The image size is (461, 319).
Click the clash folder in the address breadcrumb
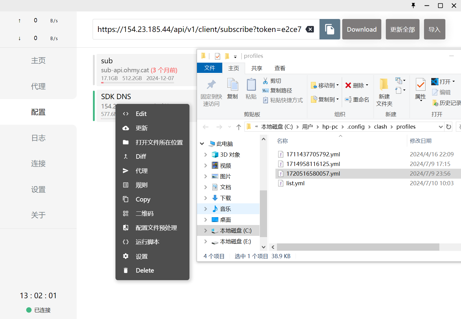tap(380, 127)
